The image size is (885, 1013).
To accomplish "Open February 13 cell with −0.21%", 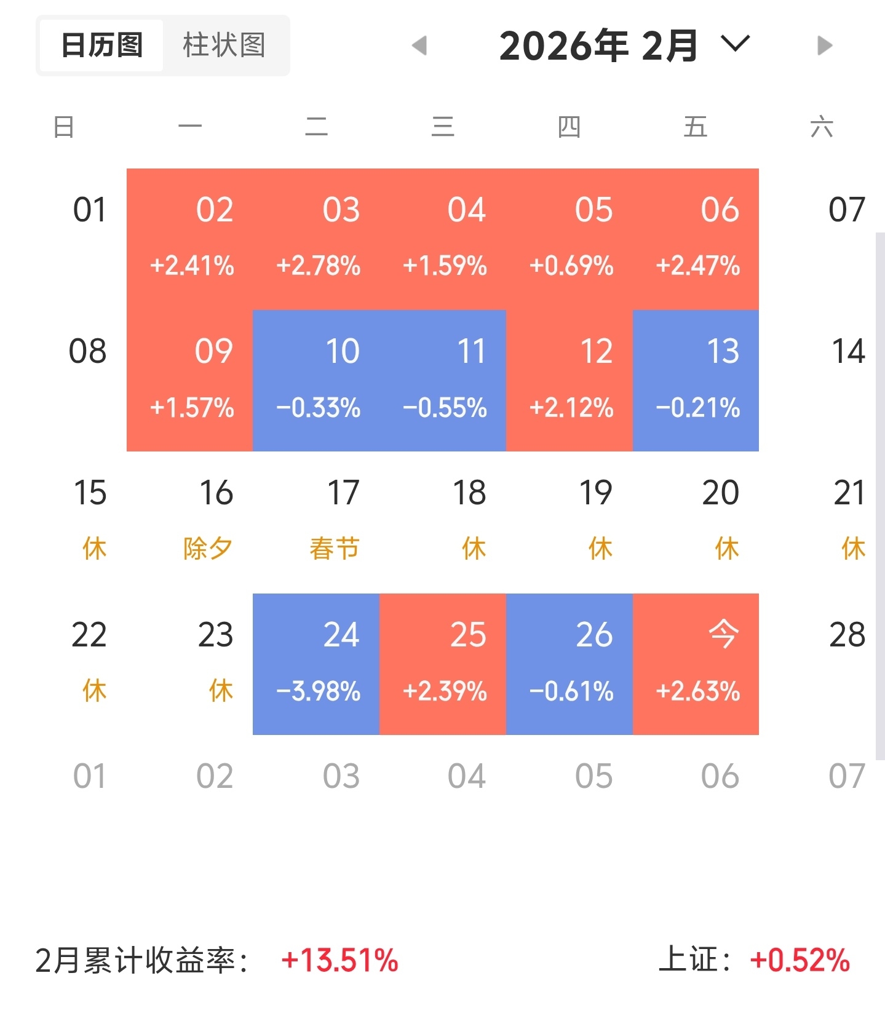I will [696, 380].
